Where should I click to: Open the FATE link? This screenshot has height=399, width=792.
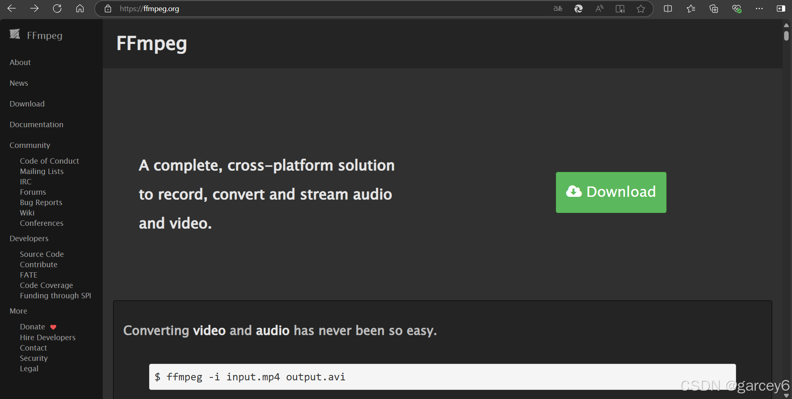coord(29,275)
